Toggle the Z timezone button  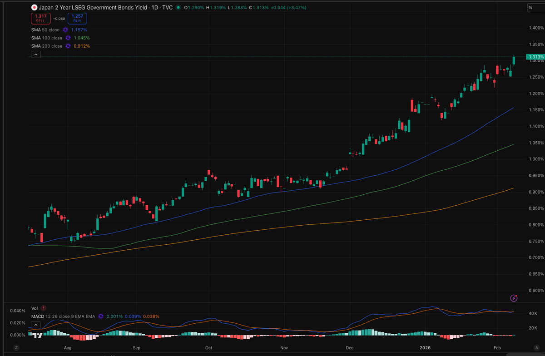click(x=16, y=347)
